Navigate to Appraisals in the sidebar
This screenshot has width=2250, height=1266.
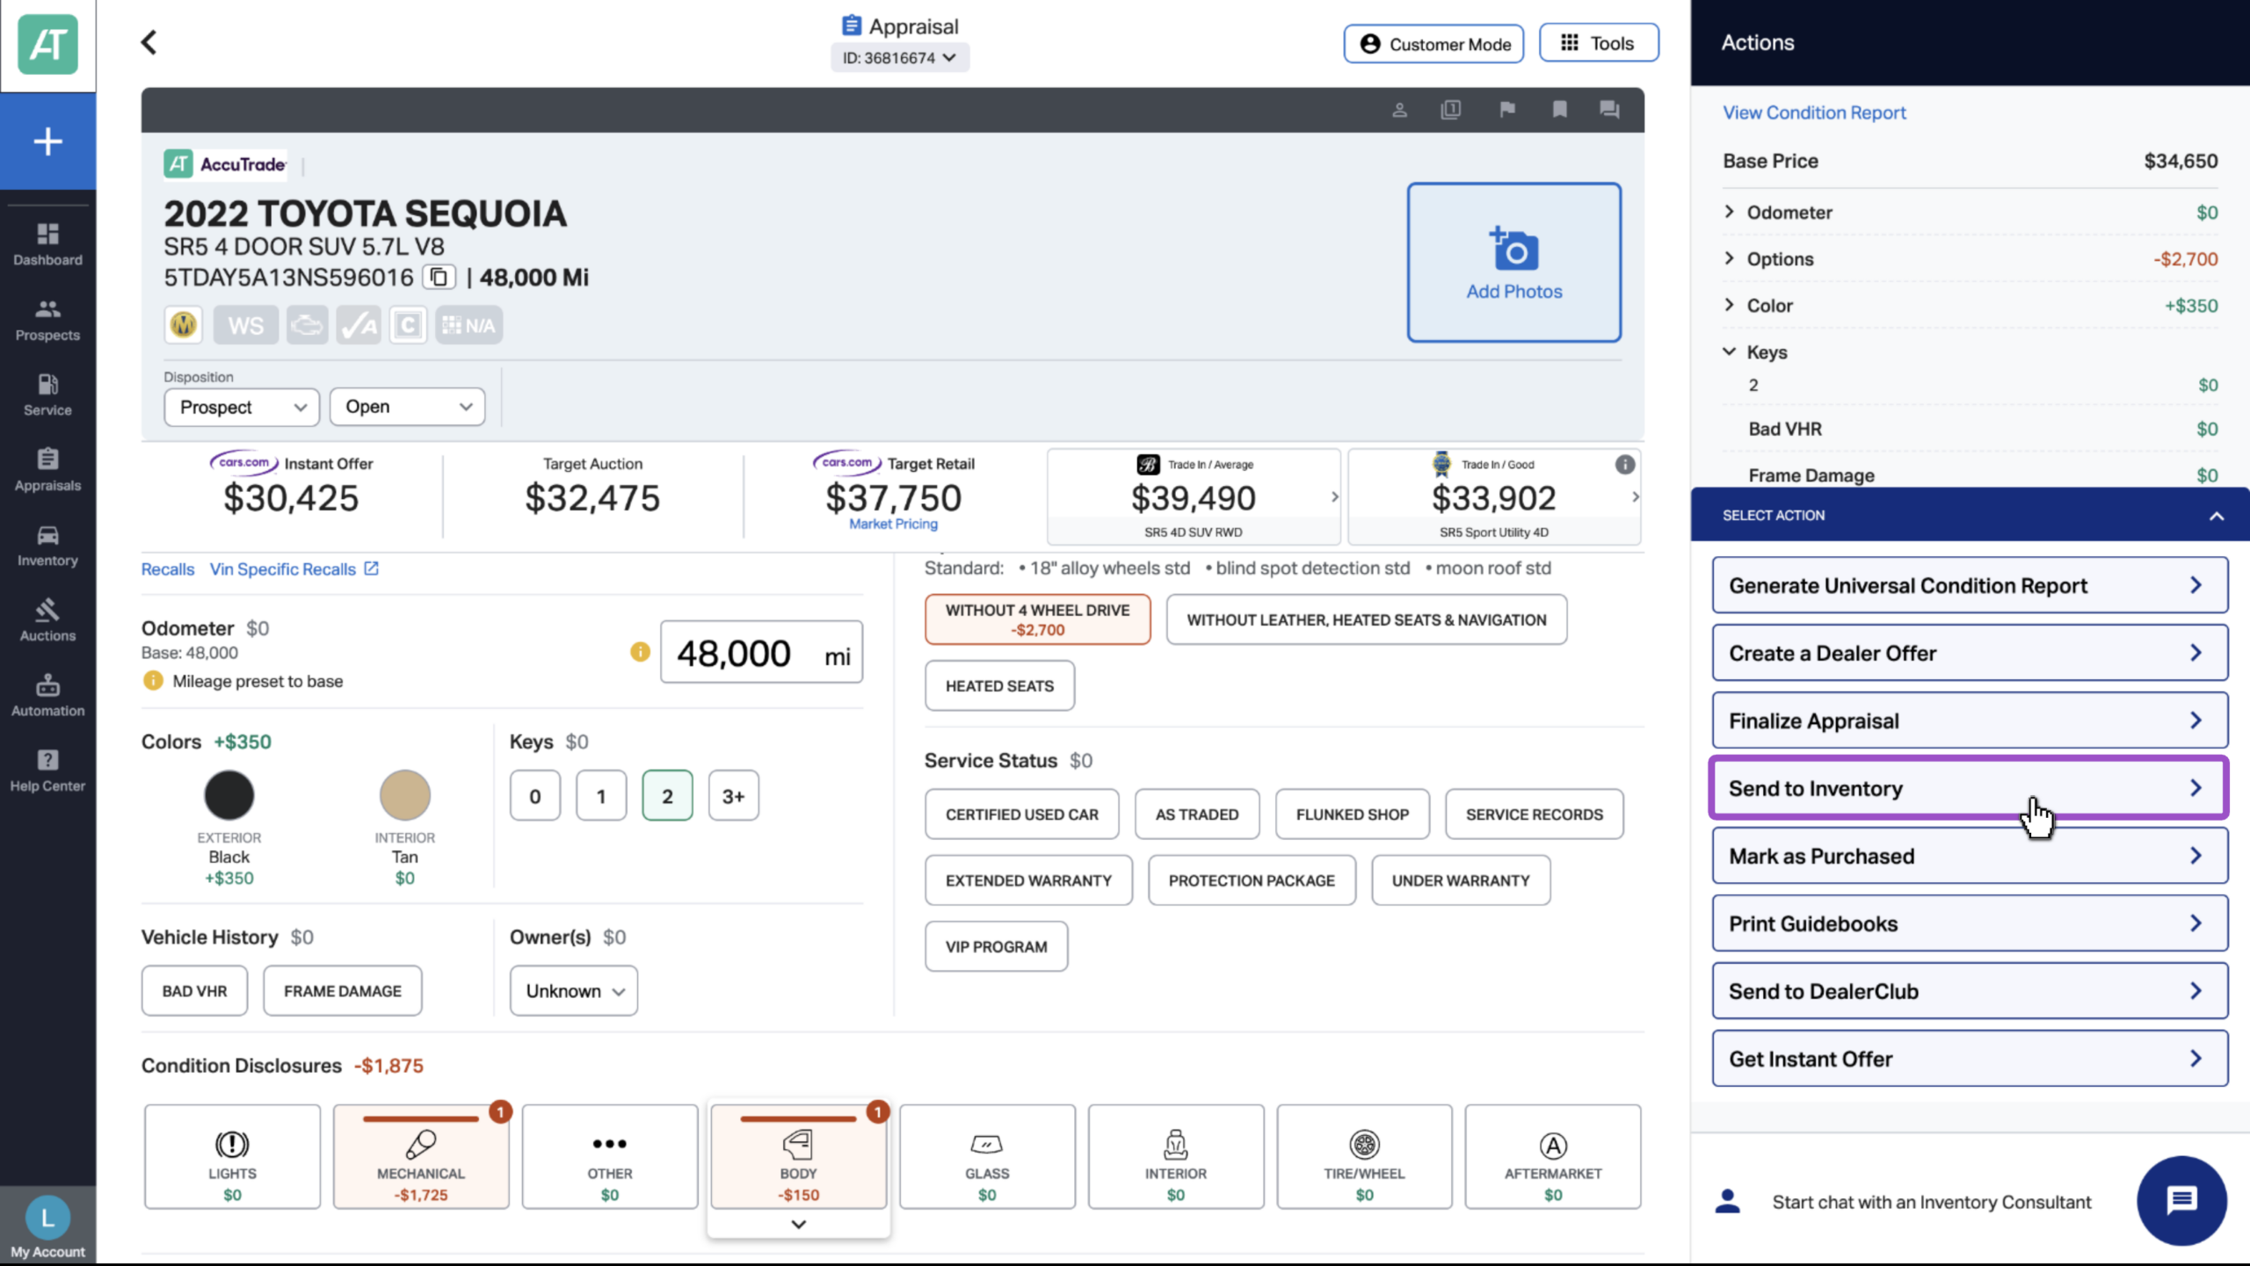pyautogui.click(x=47, y=470)
